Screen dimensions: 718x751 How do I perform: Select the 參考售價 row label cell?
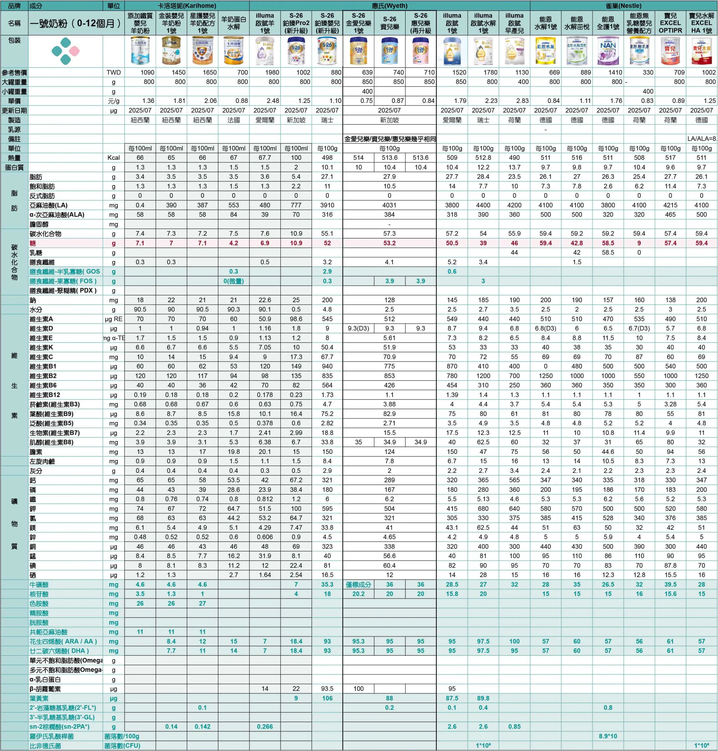14,72
